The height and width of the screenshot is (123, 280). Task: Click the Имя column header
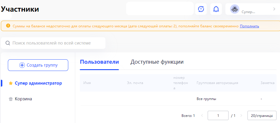[87, 83]
